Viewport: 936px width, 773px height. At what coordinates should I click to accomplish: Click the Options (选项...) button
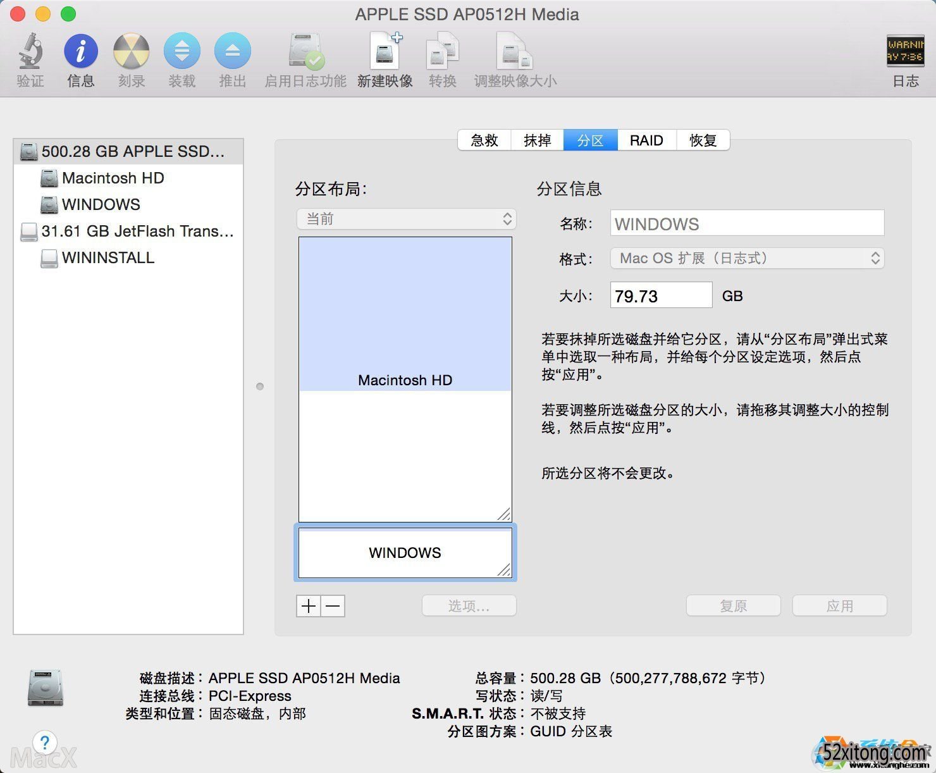469,606
